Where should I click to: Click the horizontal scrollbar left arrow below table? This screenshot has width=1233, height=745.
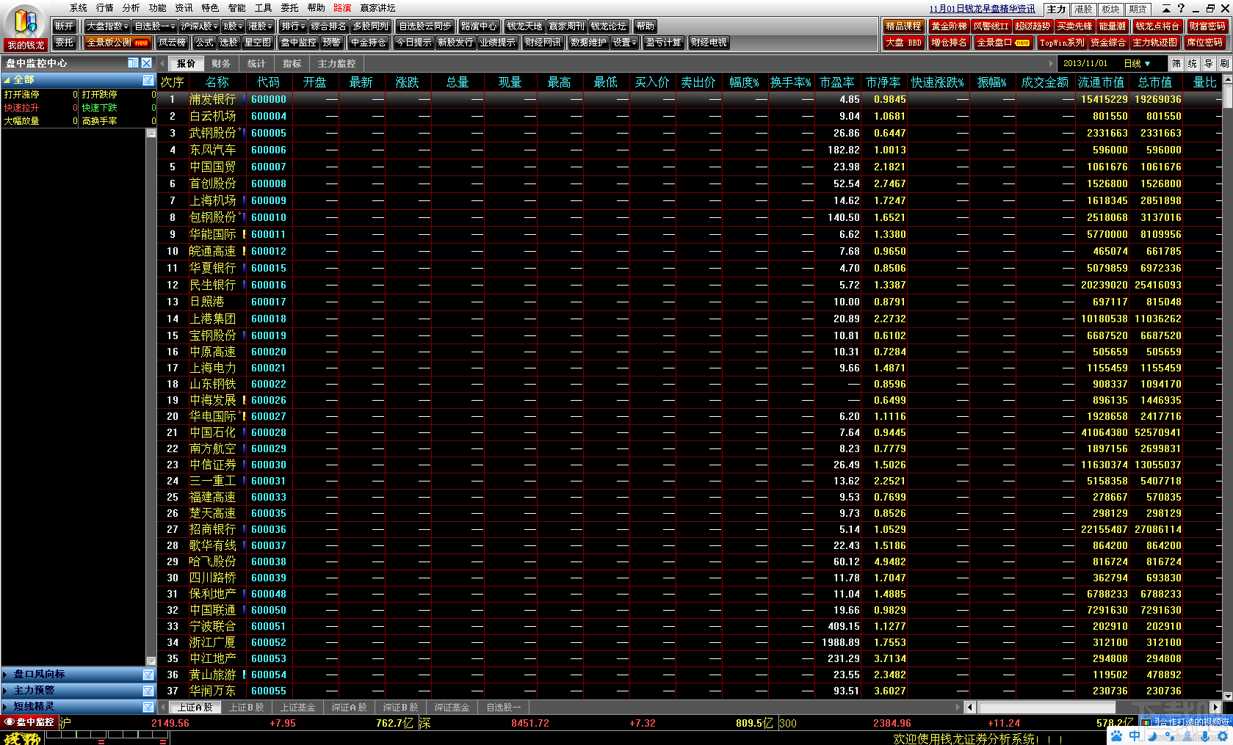pyautogui.click(x=971, y=708)
